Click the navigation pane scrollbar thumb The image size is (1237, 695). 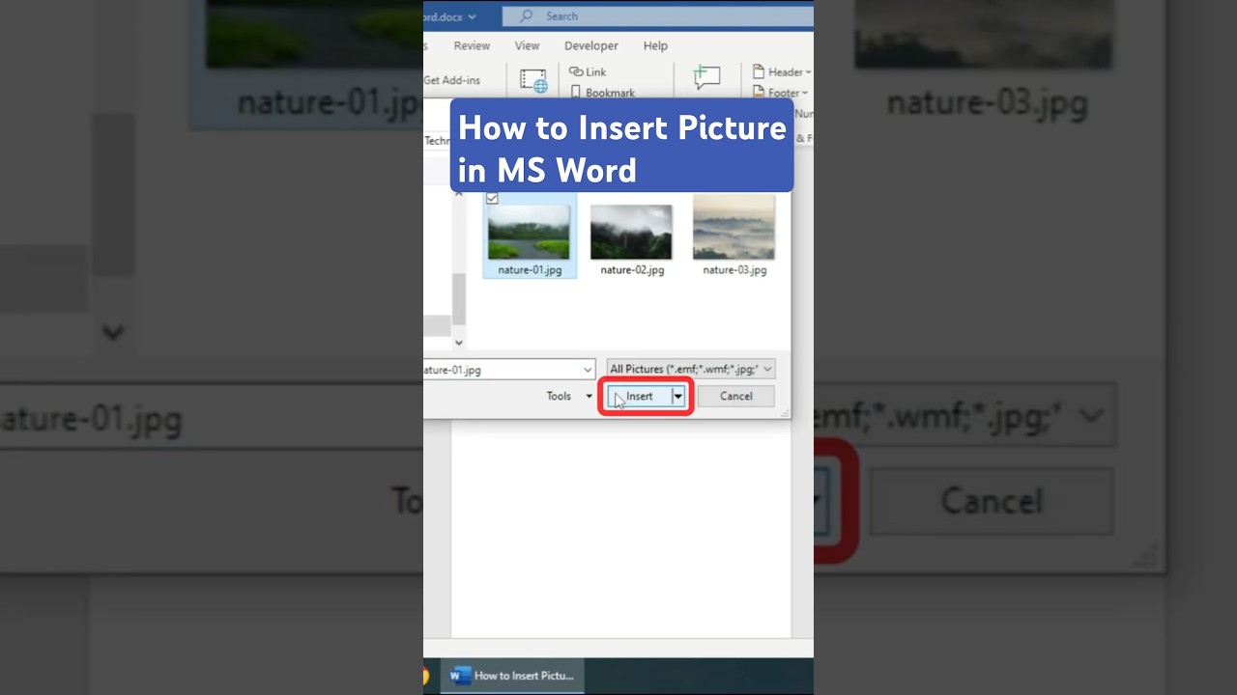[459, 299]
